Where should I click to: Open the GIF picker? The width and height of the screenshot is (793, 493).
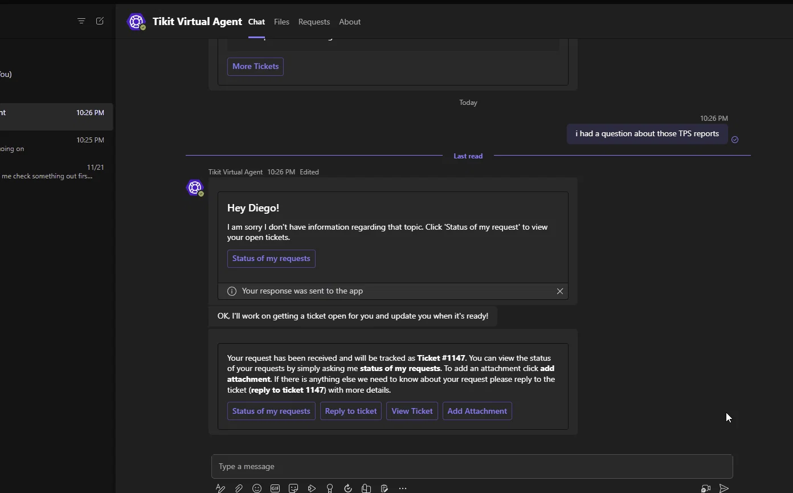[x=275, y=488]
